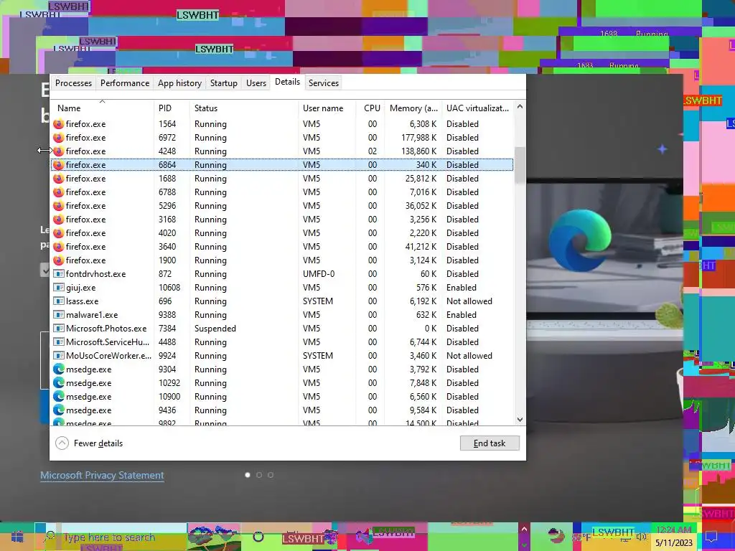Image resolution: width=735 pixels, height=551 pixels.
Task: Click the 177,988 K memory value
Action: 418,138
